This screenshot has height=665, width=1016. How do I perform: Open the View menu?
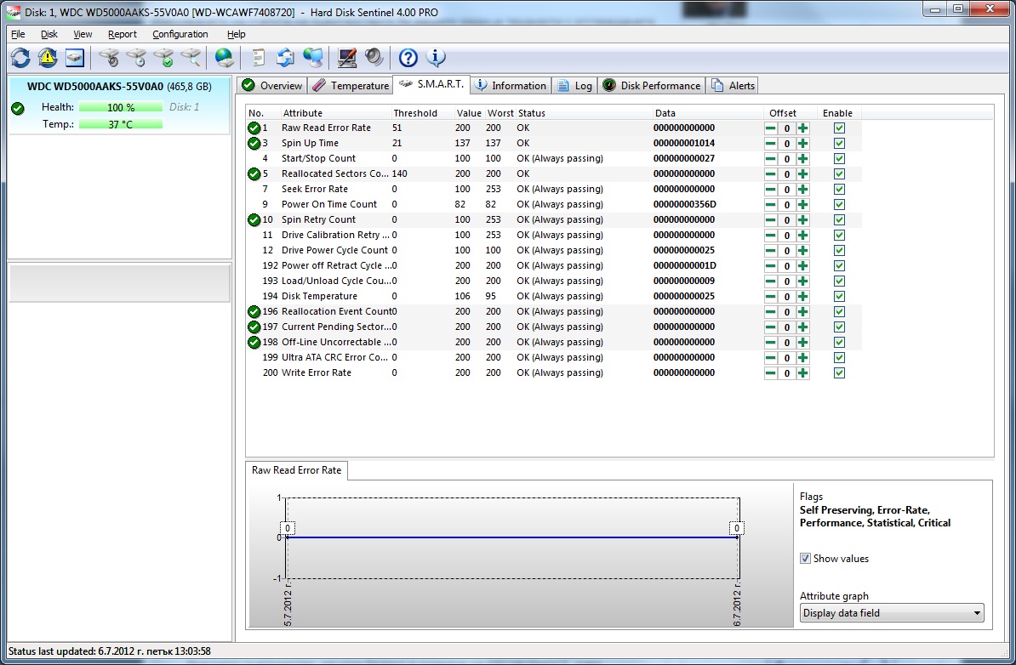[83, 34]
